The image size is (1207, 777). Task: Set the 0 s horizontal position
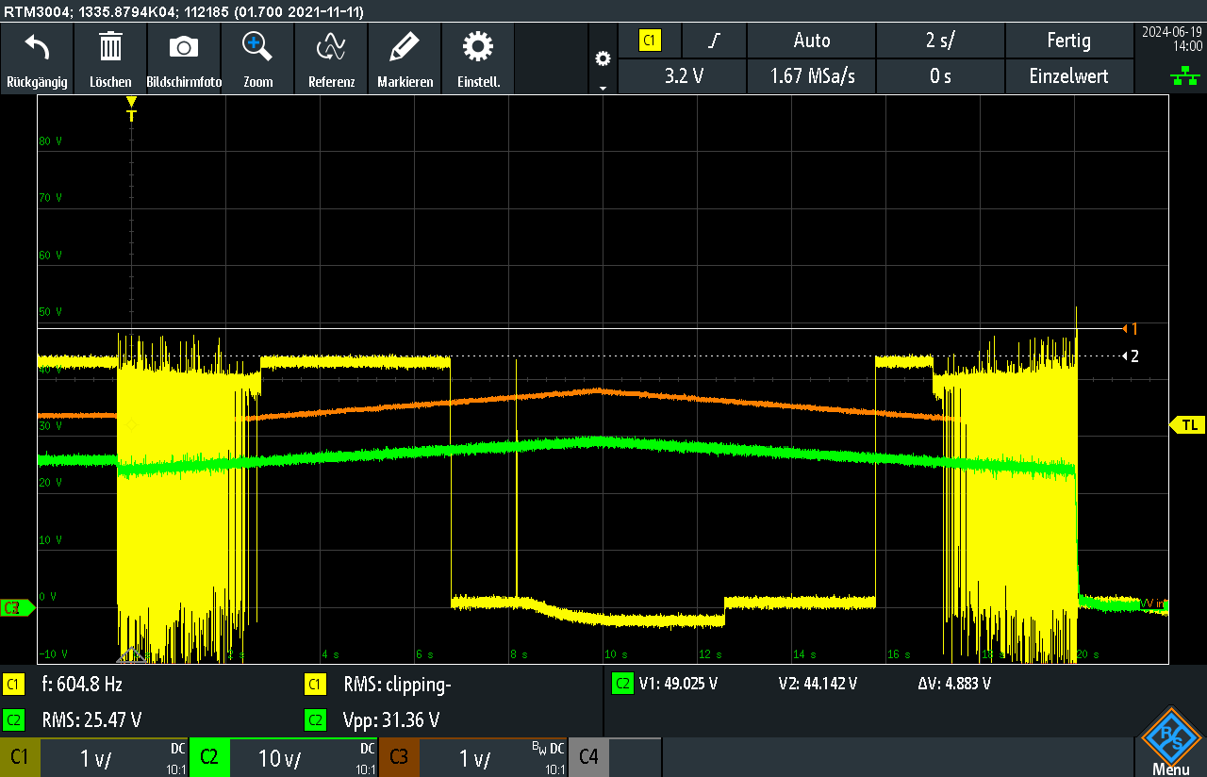click(x=940, y=76)
